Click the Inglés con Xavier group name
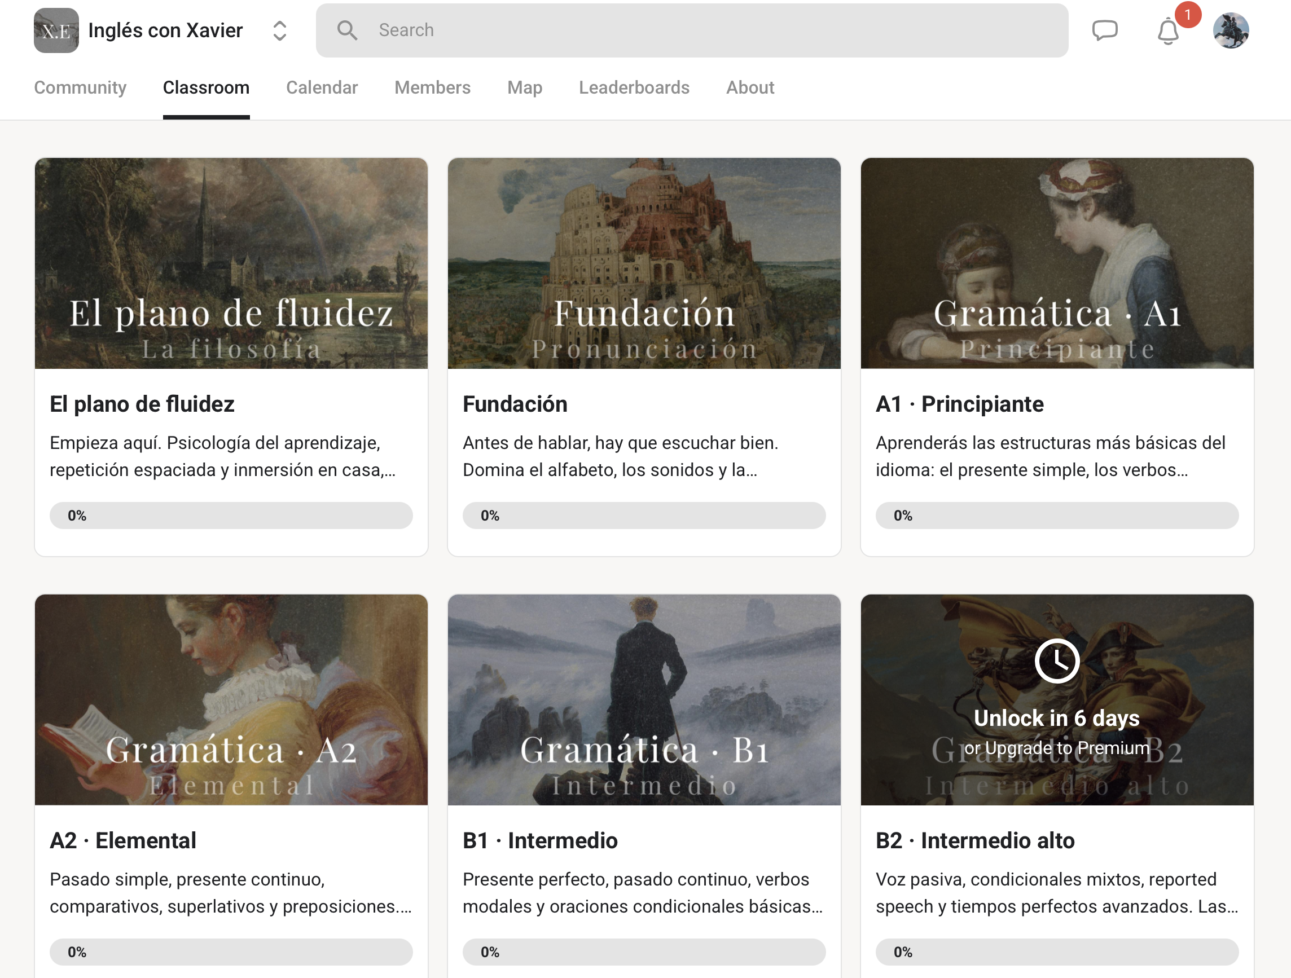This screenshot has width=1291, height=978. [165, 30]
